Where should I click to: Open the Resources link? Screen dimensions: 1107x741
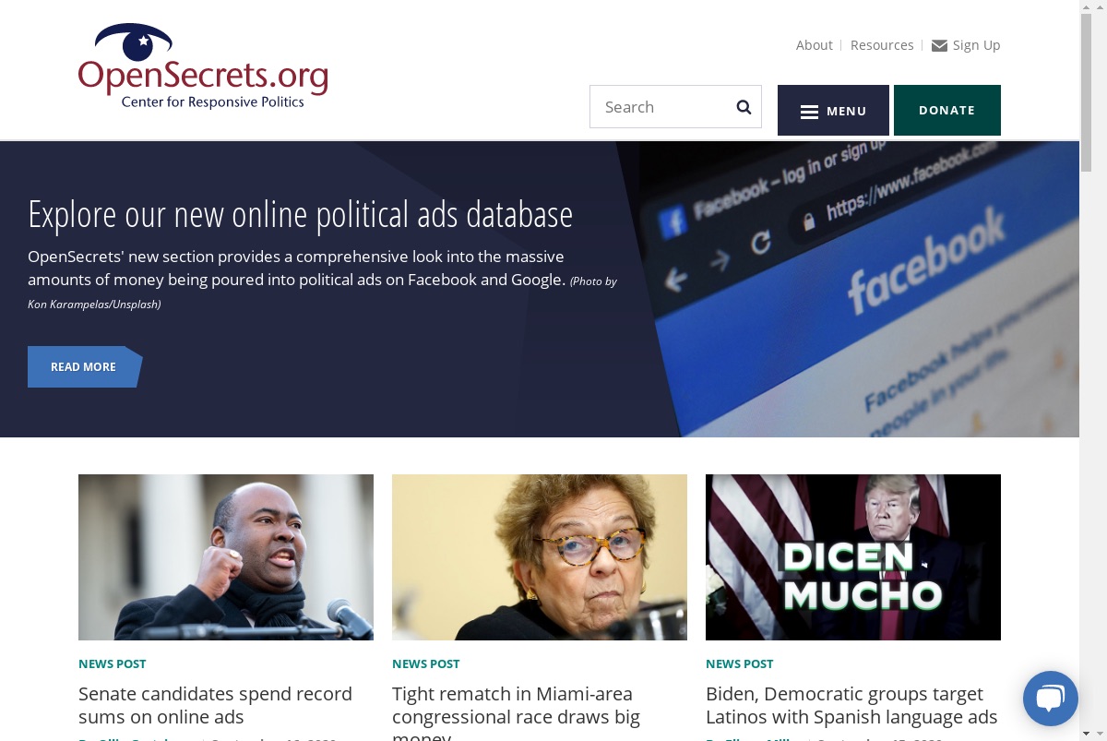click(882, 45)
